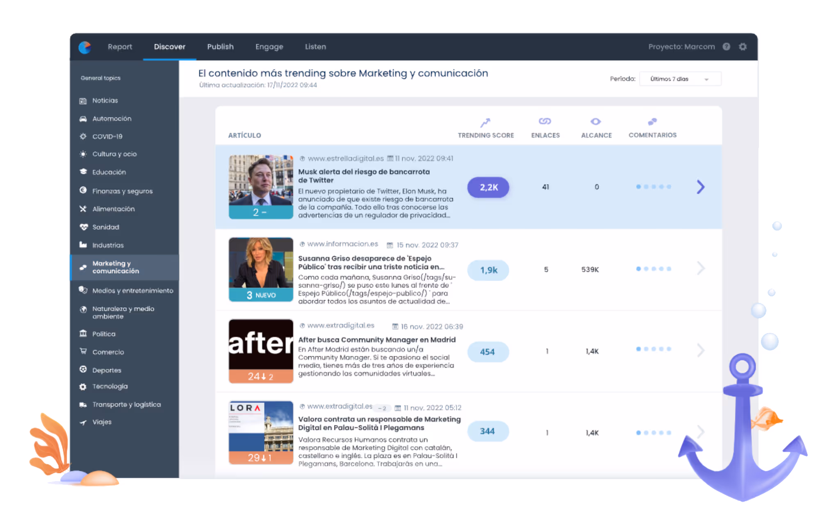Click the app logo icon

85,47
